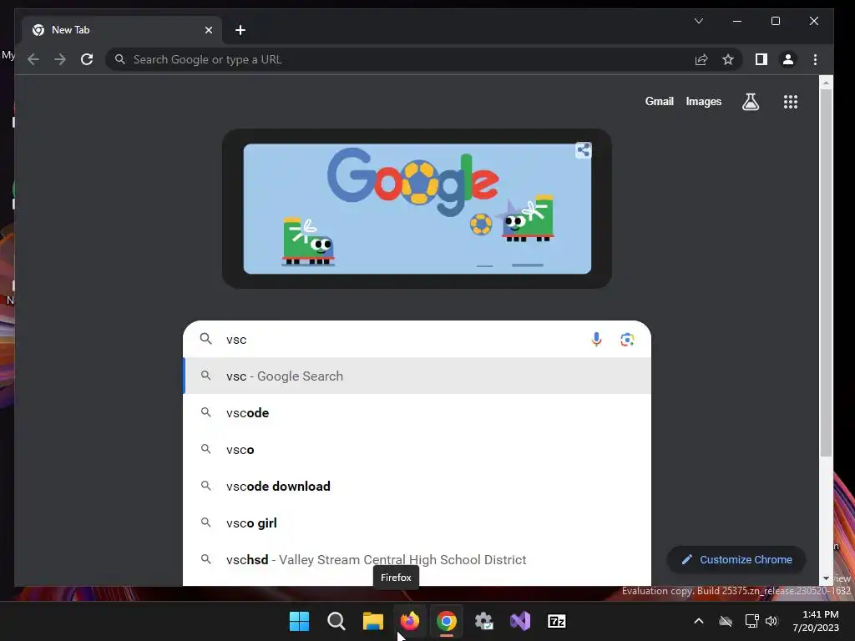855x641 pixels.
Task: Click the browser forward arrow
Action: pos(60,59)
